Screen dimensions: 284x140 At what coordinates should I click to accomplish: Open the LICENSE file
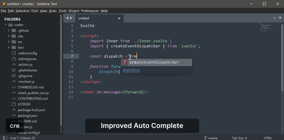coord(24,104)
